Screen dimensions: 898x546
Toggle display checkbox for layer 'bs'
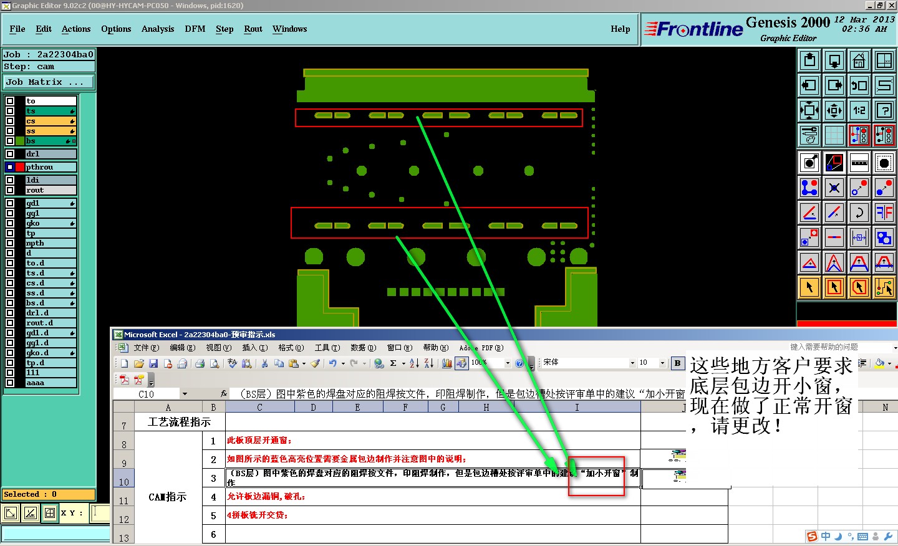[x=10, y=141]
